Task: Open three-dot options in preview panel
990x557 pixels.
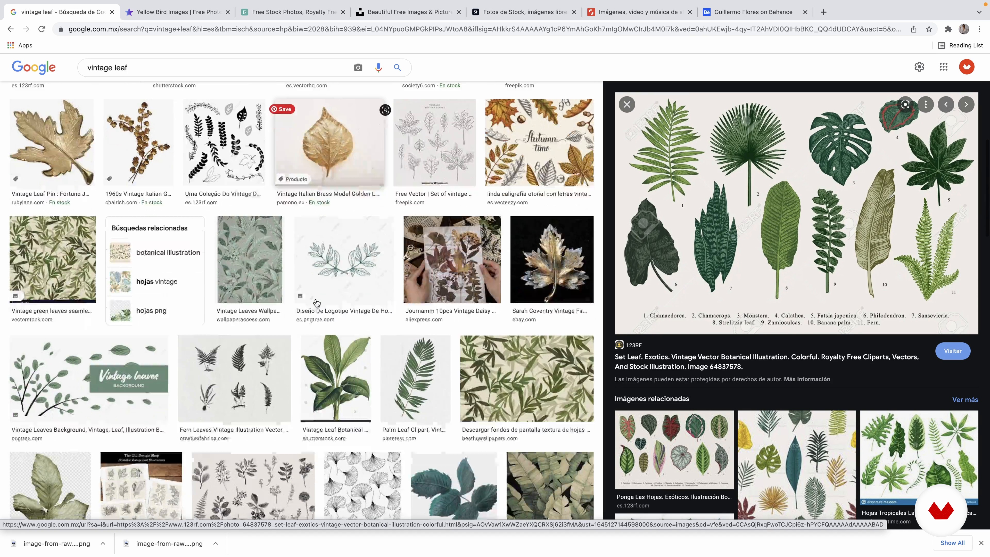Action: [x=926, y=104]
